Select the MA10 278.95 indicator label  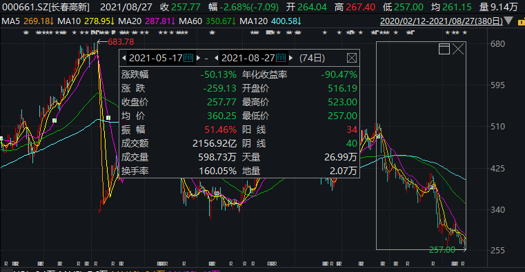86,21
